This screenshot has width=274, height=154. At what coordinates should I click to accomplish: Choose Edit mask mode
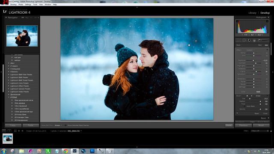coord(266,45)
